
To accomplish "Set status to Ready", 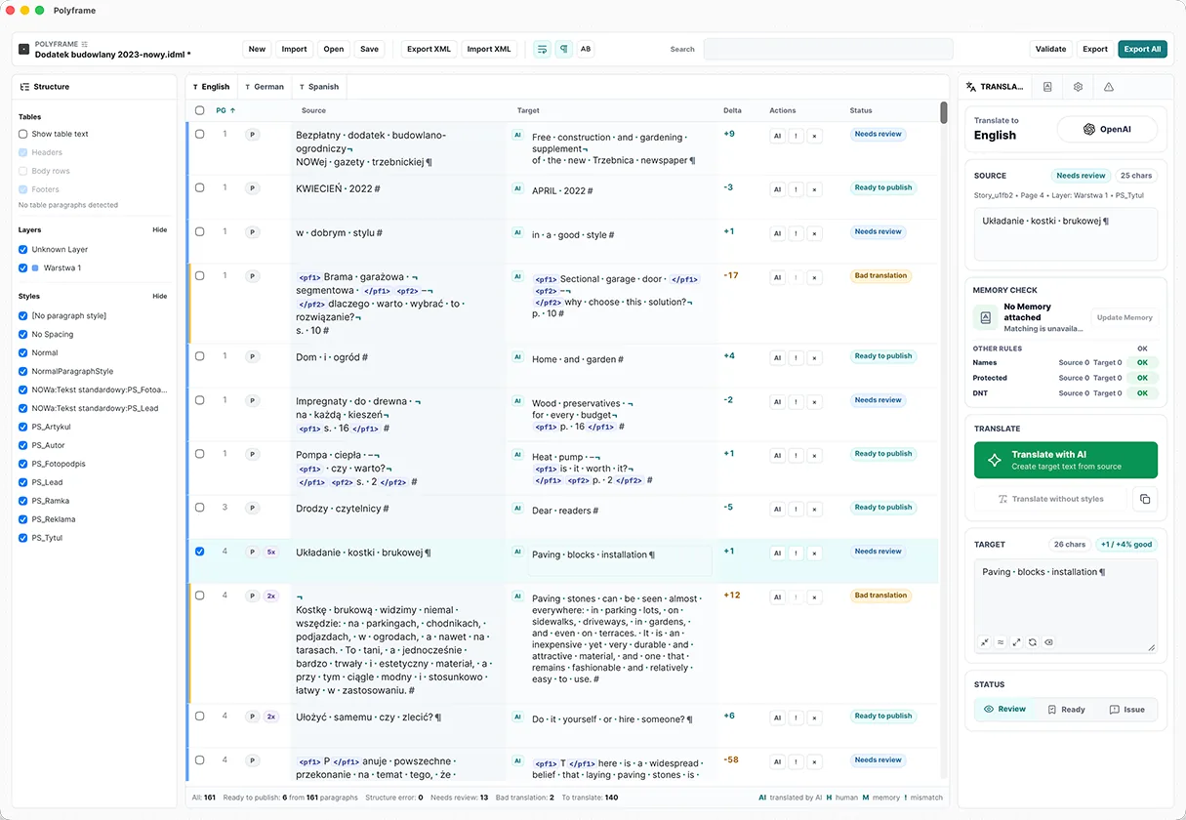I will [x=1066, y=710].
